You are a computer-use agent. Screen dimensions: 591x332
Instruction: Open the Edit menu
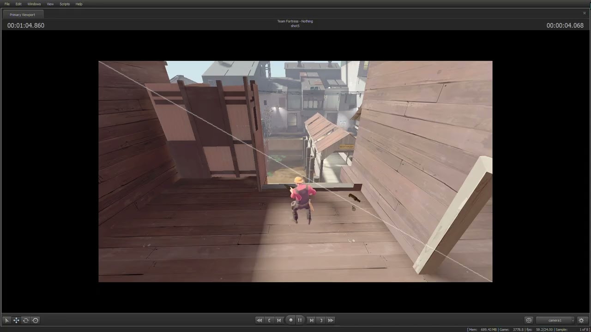pos(18,4)
